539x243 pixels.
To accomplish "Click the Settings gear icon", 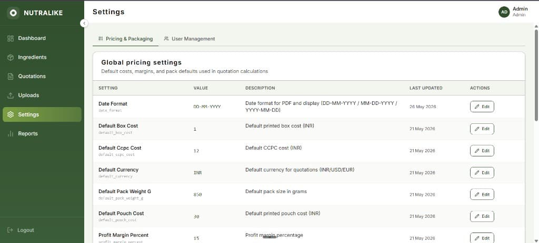I will (x=11, y=114).
